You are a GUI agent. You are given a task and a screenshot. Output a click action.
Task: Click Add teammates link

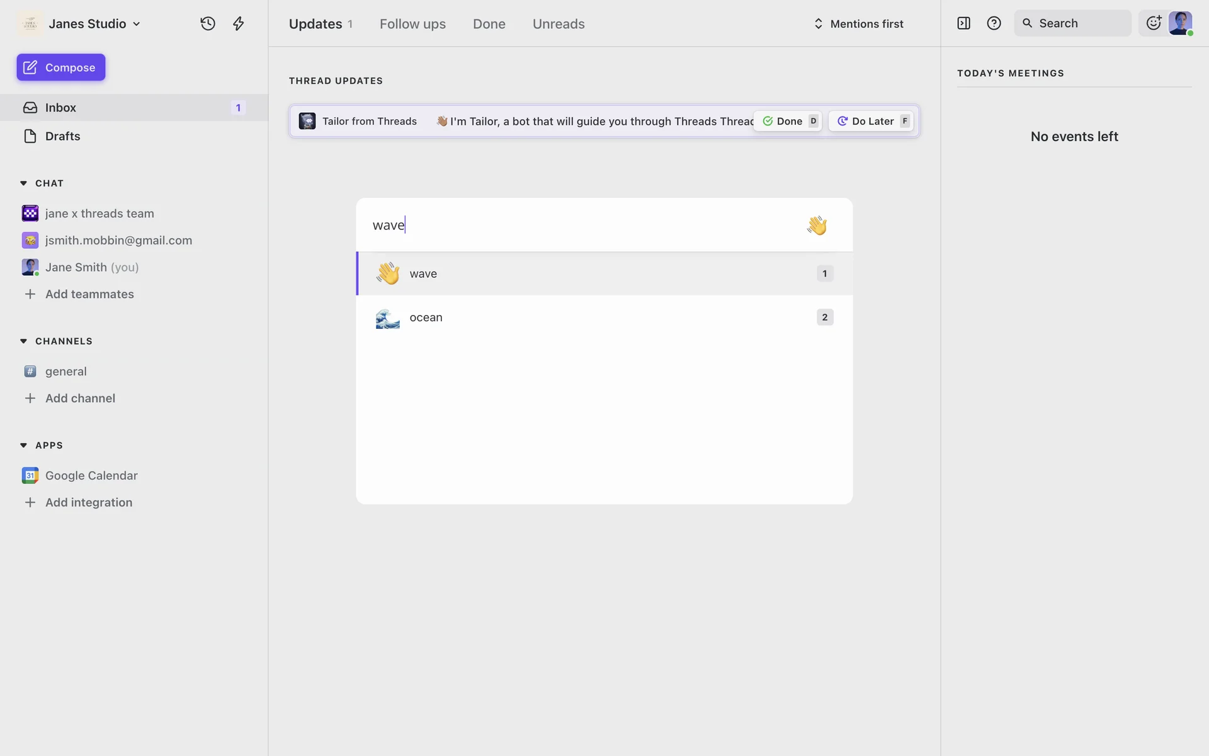(x=89, y=294)
